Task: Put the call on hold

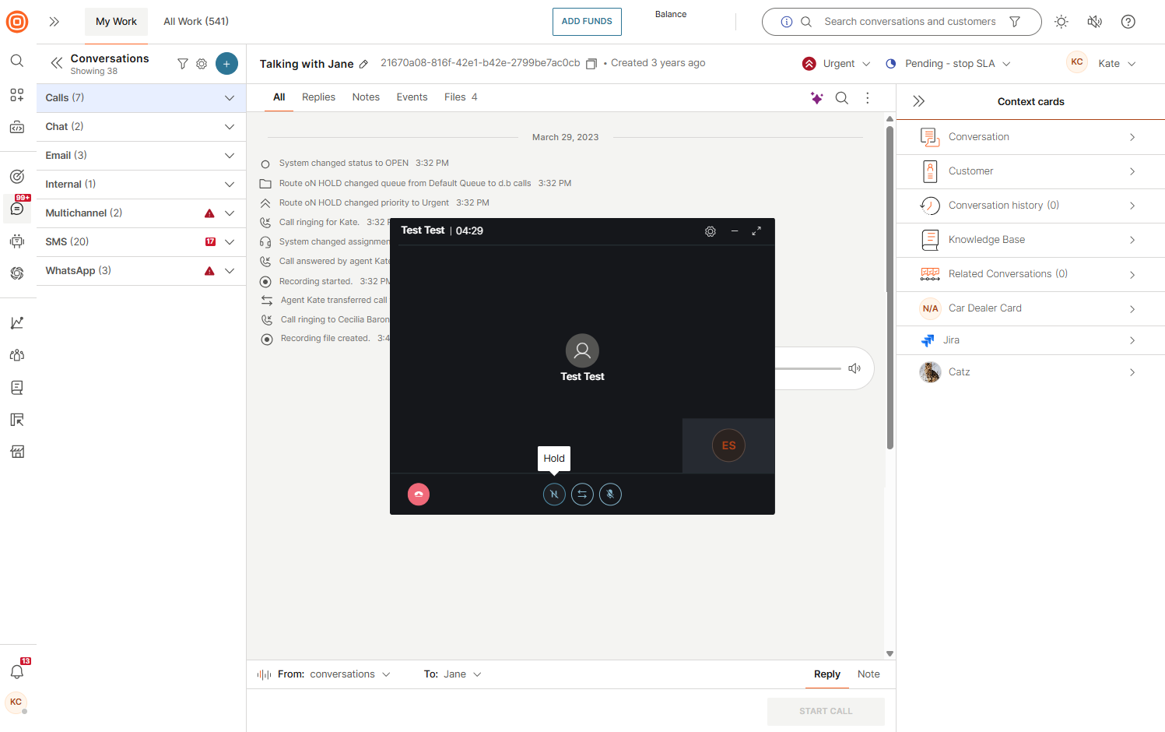Action: click(x=554, y=494)
